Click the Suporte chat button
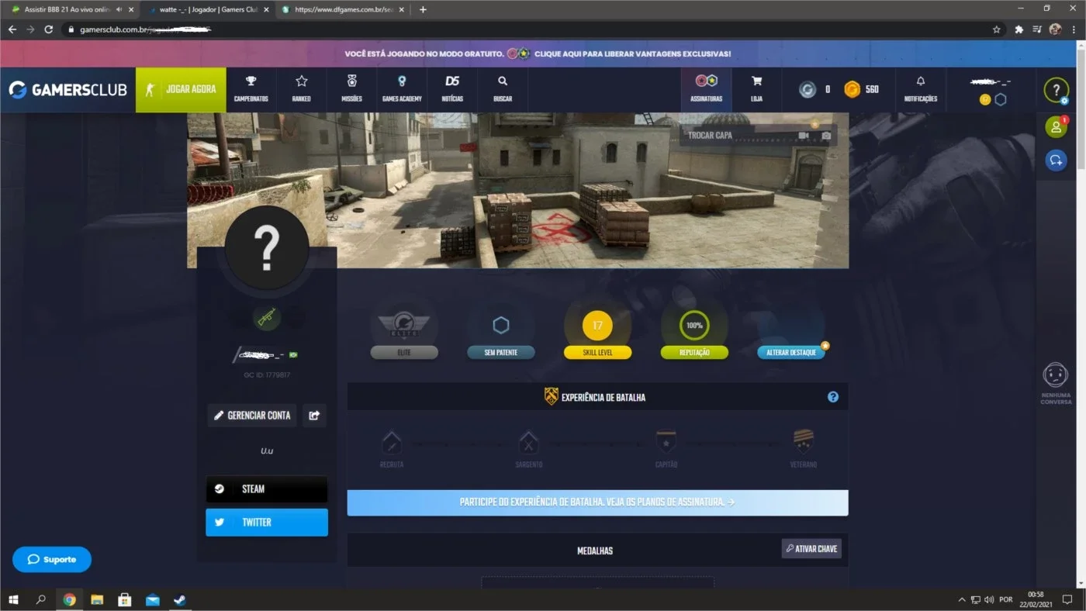The width and height of the screenshot is (1086, 611). point(52,560)
